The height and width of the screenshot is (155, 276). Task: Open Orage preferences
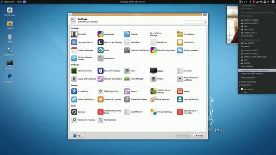[x=82, y=50]
